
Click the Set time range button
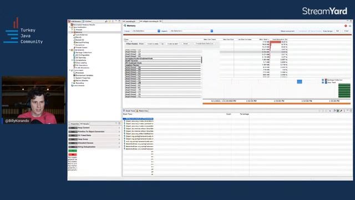coord(338,31)
